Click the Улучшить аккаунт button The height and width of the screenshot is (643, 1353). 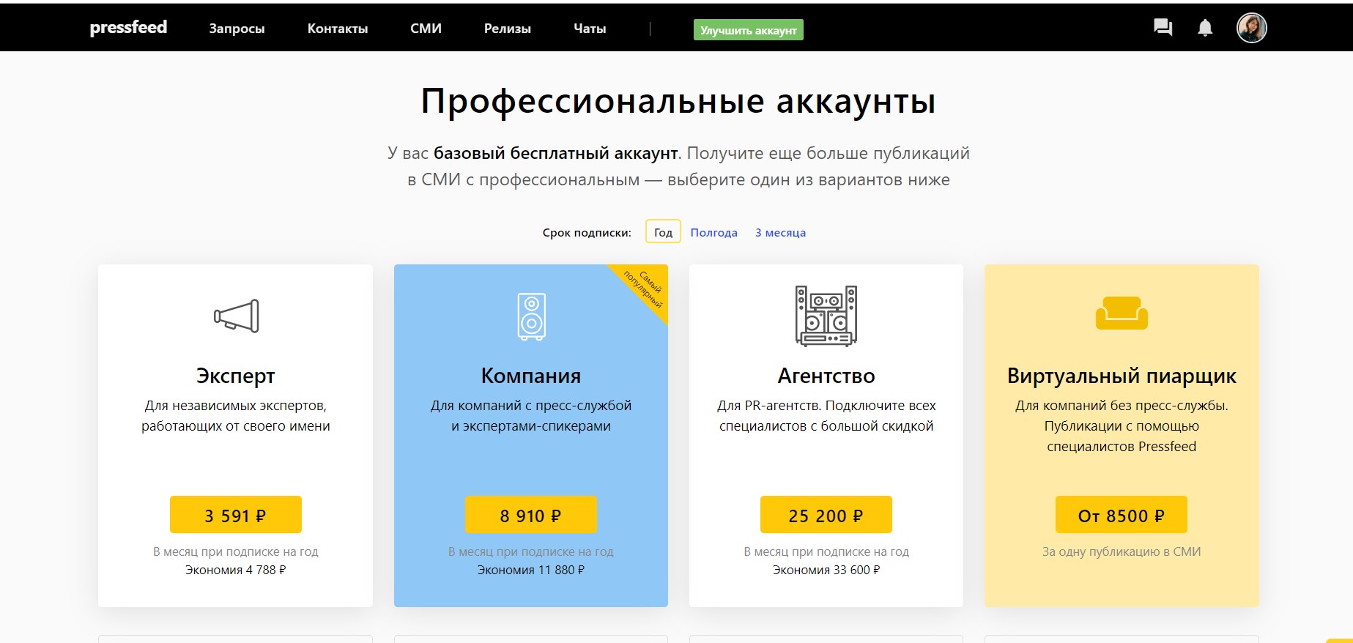coord(748,30)
